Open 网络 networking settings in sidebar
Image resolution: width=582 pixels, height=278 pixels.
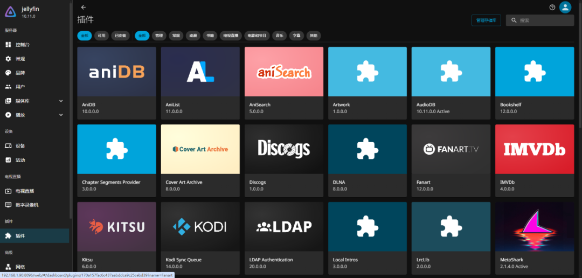click(34, 267)
